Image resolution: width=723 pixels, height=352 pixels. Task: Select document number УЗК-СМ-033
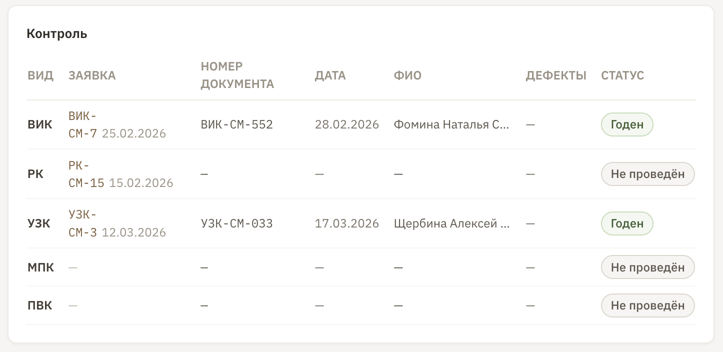point(237,223)
